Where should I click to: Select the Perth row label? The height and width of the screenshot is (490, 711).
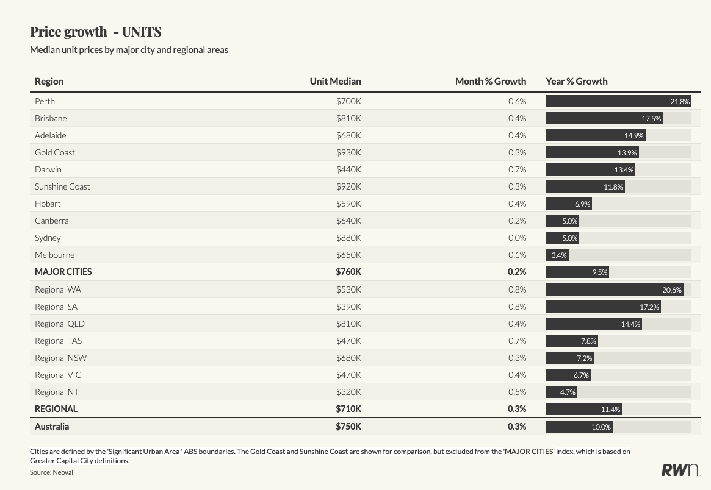(45, 101)
